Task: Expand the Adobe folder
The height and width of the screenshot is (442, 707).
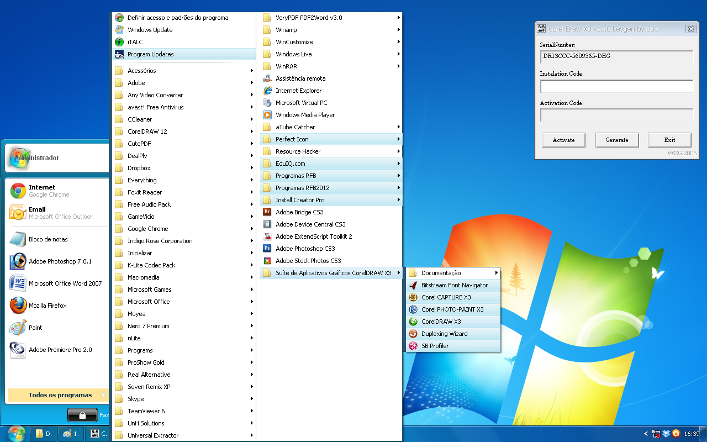Action: [184, 83]
